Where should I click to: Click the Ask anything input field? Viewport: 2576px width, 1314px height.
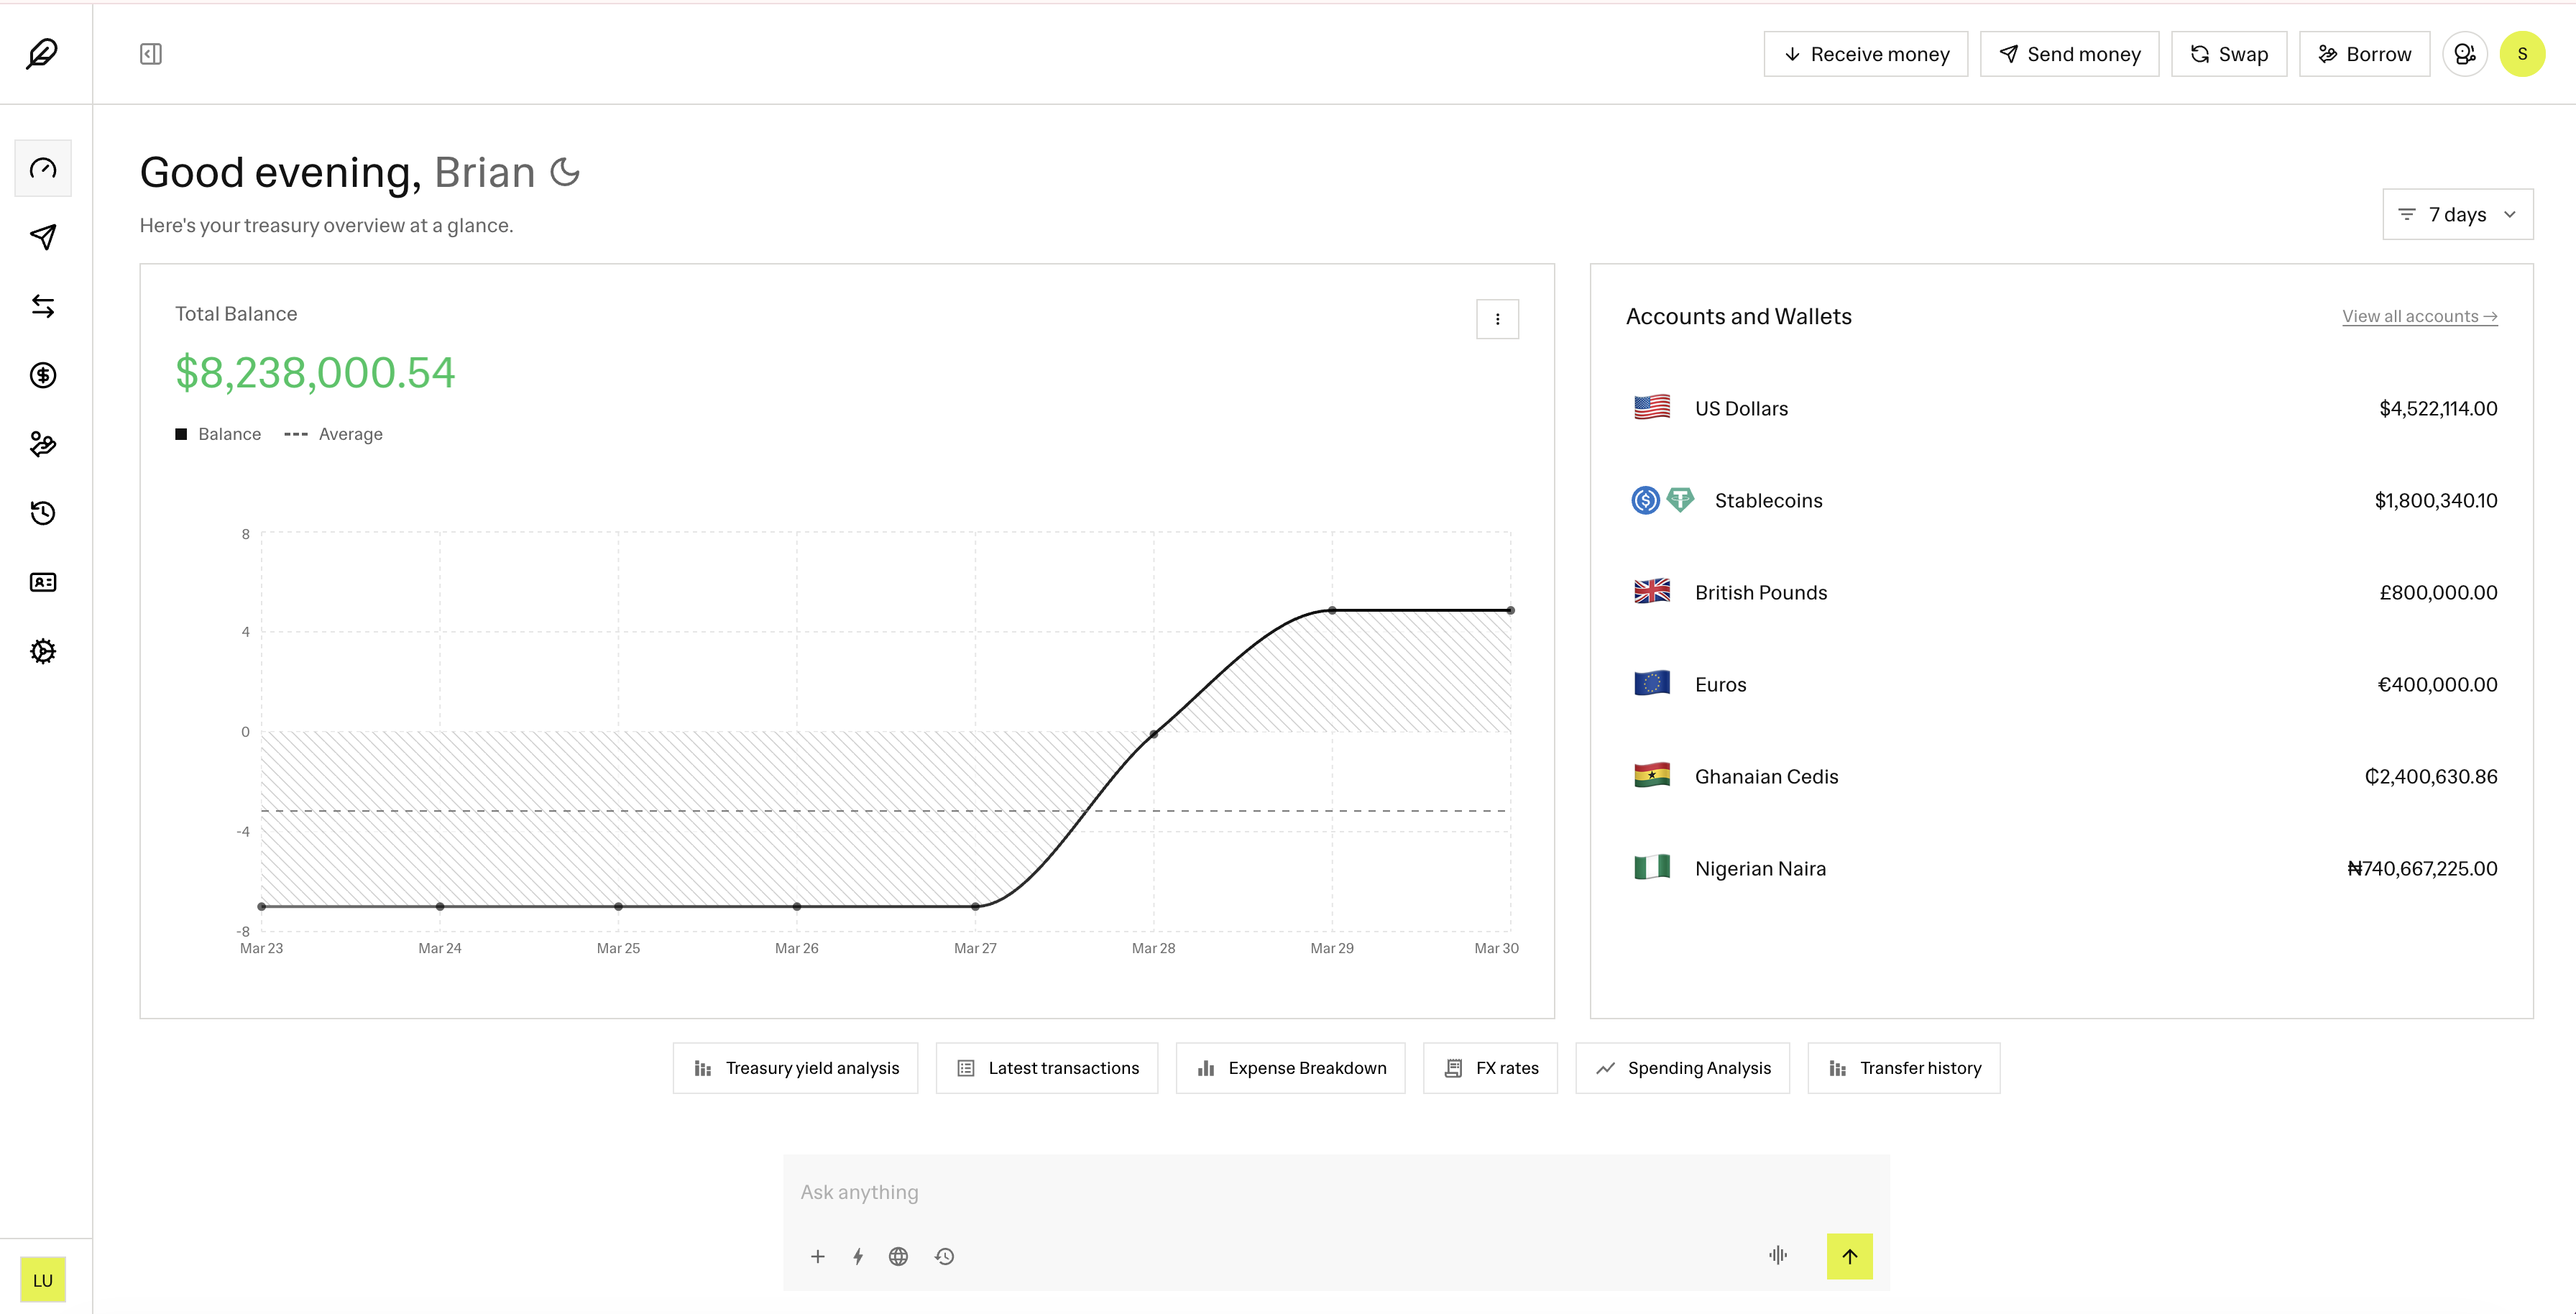pos(1280,1192)
